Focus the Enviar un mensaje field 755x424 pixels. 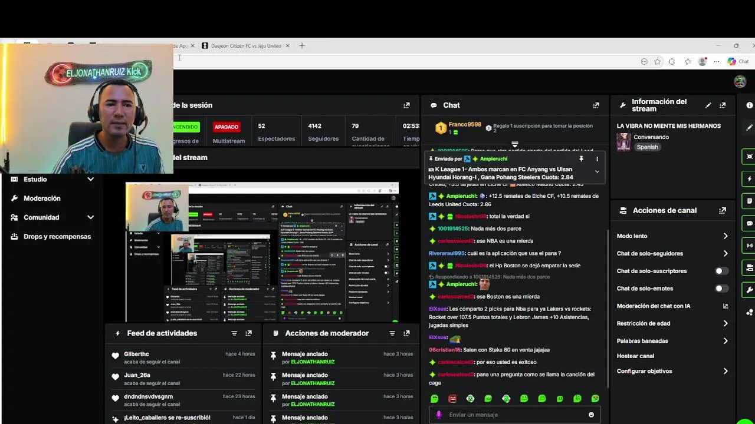tap(513, 415)
